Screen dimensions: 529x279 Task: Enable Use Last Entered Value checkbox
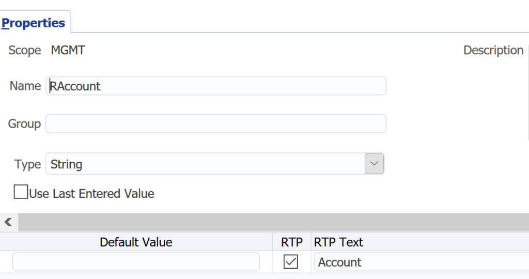tap(21, 192)
